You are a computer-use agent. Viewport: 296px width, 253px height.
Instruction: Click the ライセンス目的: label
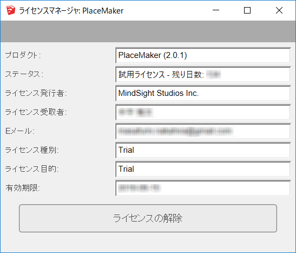coord(32,168)
